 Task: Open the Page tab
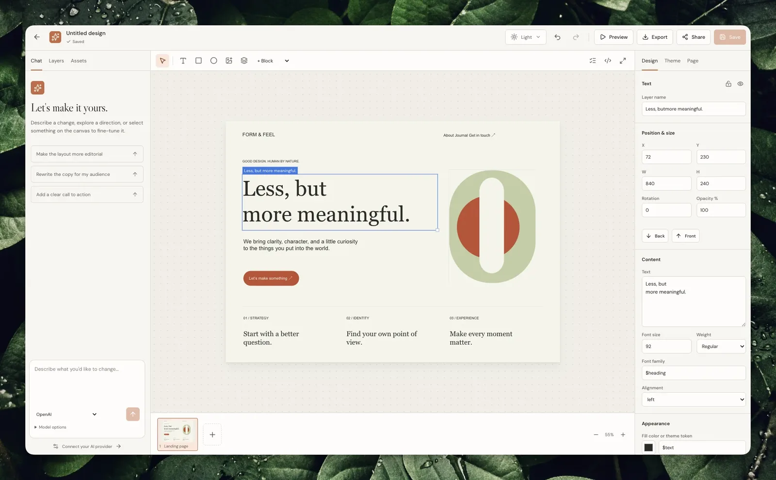click(693, 61)
